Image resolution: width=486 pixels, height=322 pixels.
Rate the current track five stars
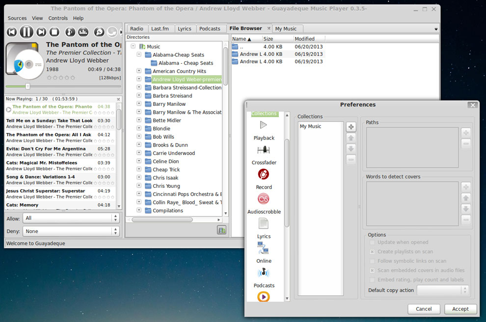pos(73,78)
